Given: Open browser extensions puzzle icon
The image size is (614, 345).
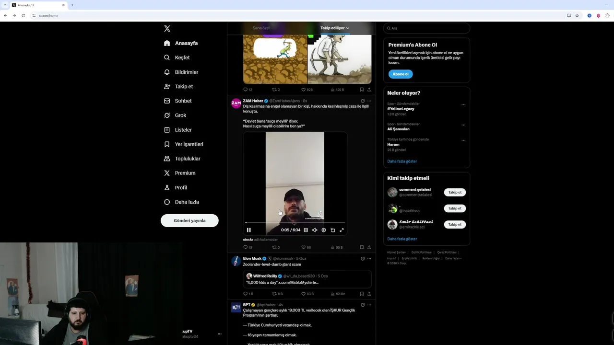Looking at the screenshot, I should (607, 15).
